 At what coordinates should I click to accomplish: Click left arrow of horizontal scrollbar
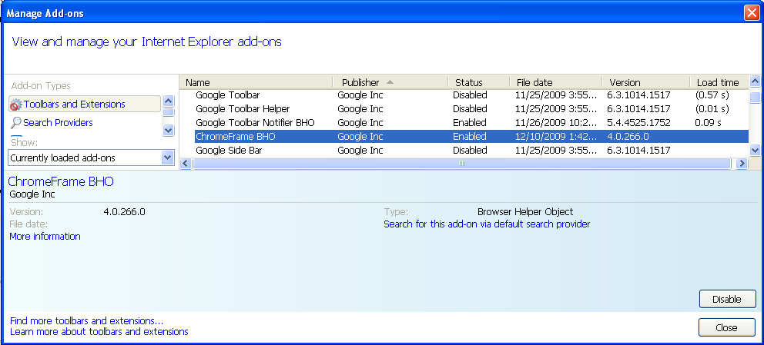[x=186, y=163]
